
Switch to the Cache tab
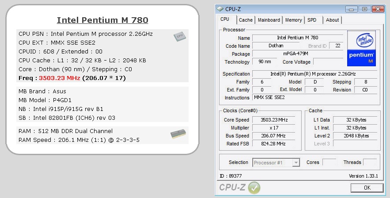coord(246,20)
